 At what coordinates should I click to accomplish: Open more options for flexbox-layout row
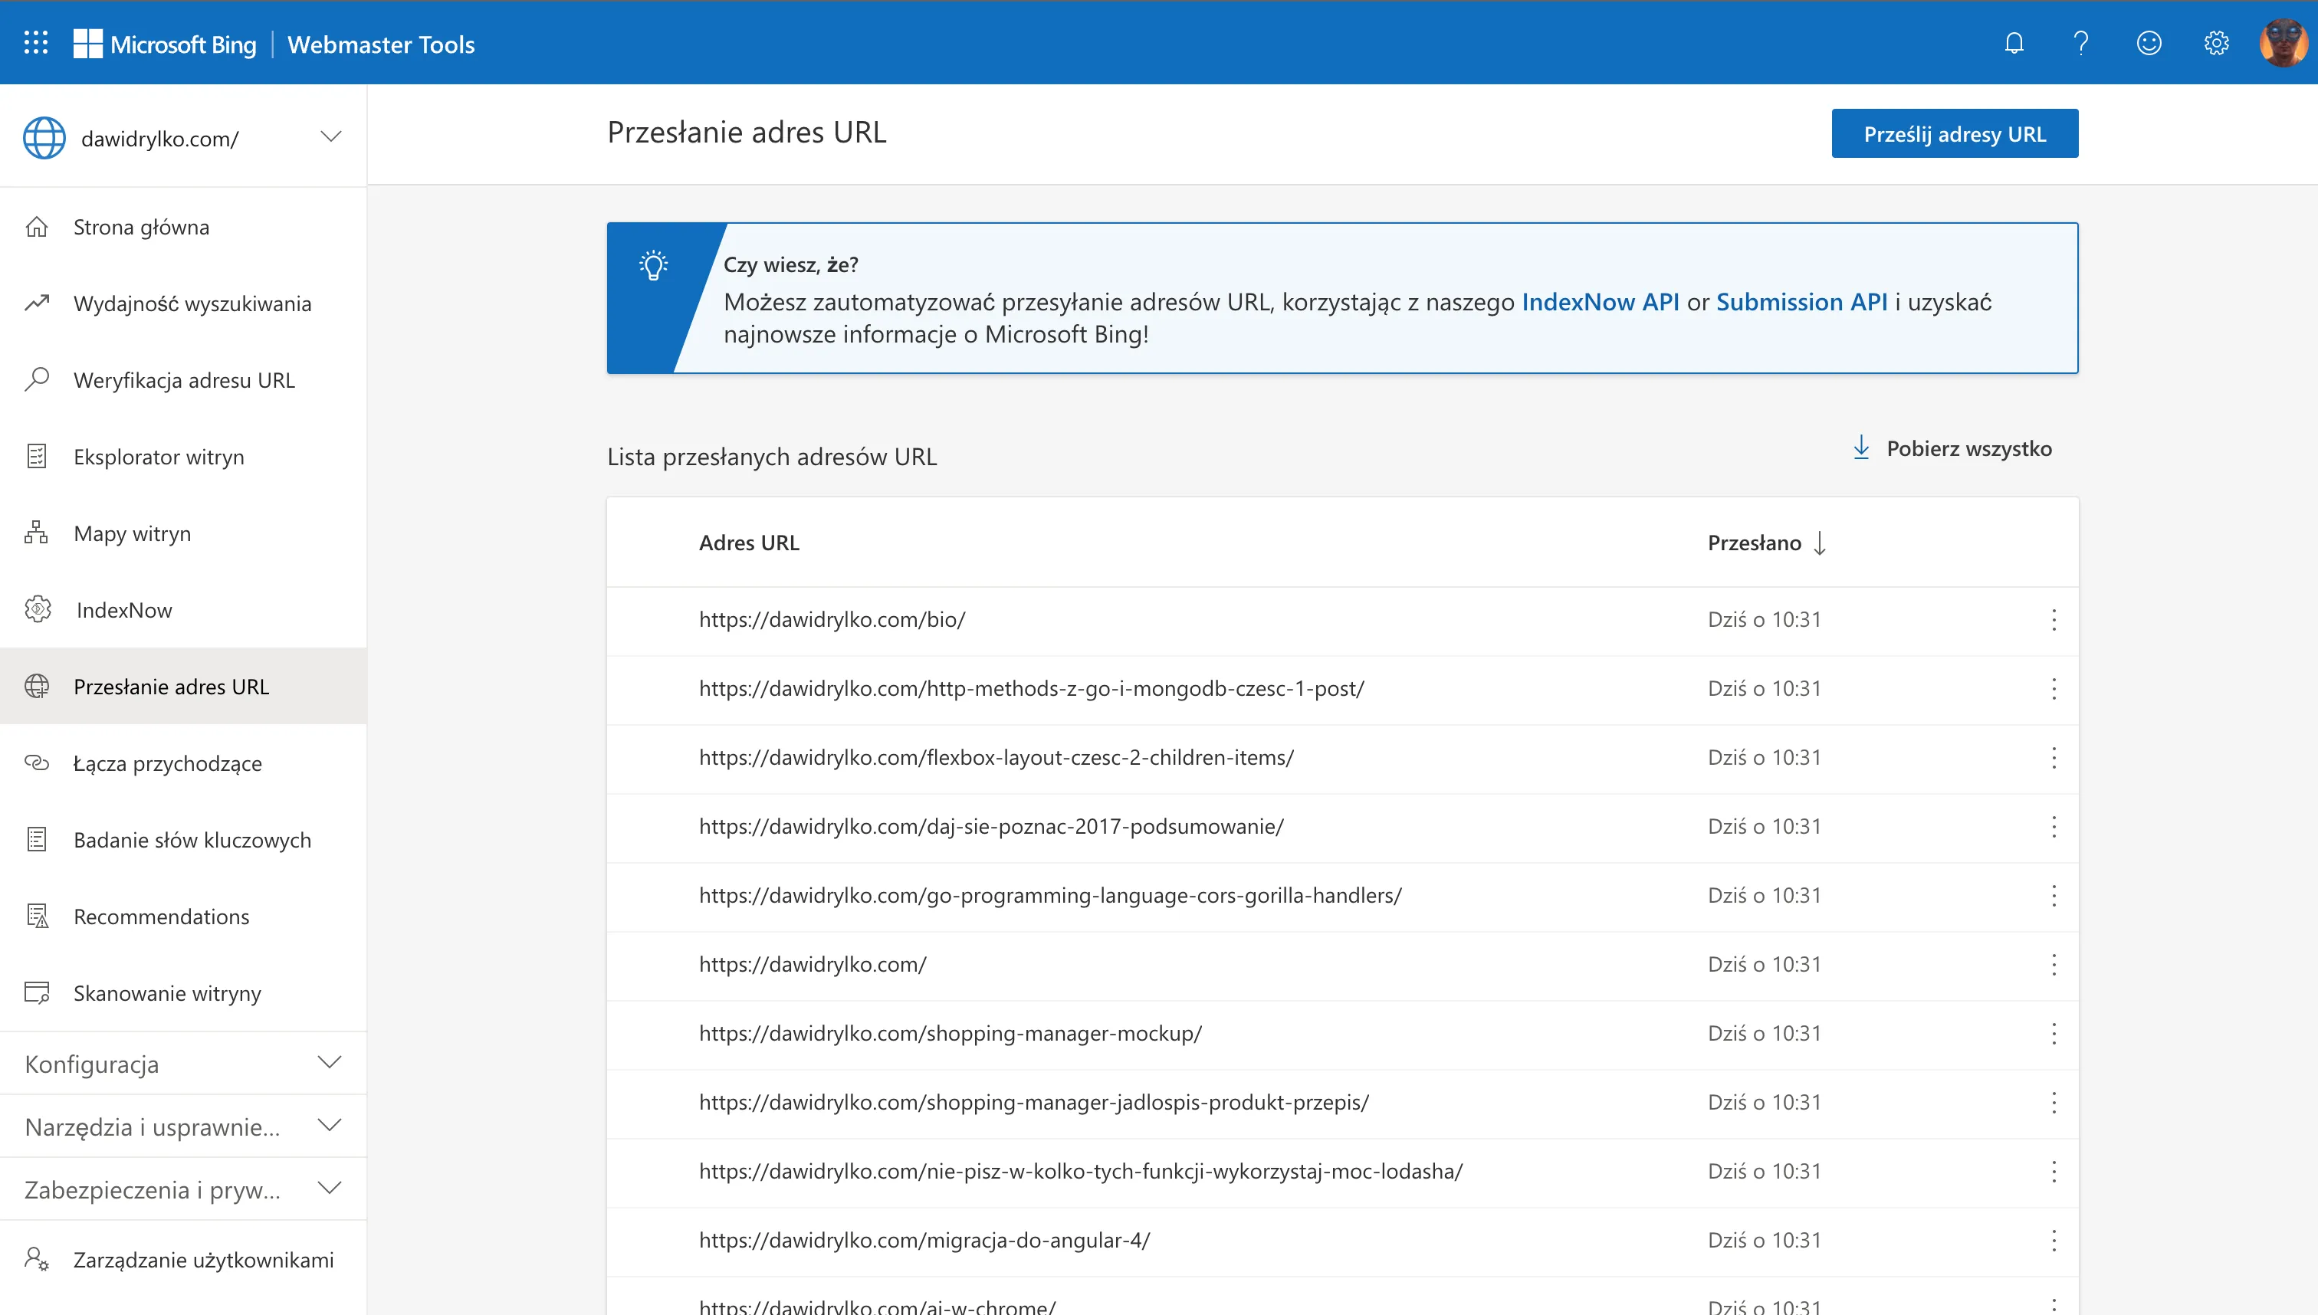click(x=2054, y=758)
